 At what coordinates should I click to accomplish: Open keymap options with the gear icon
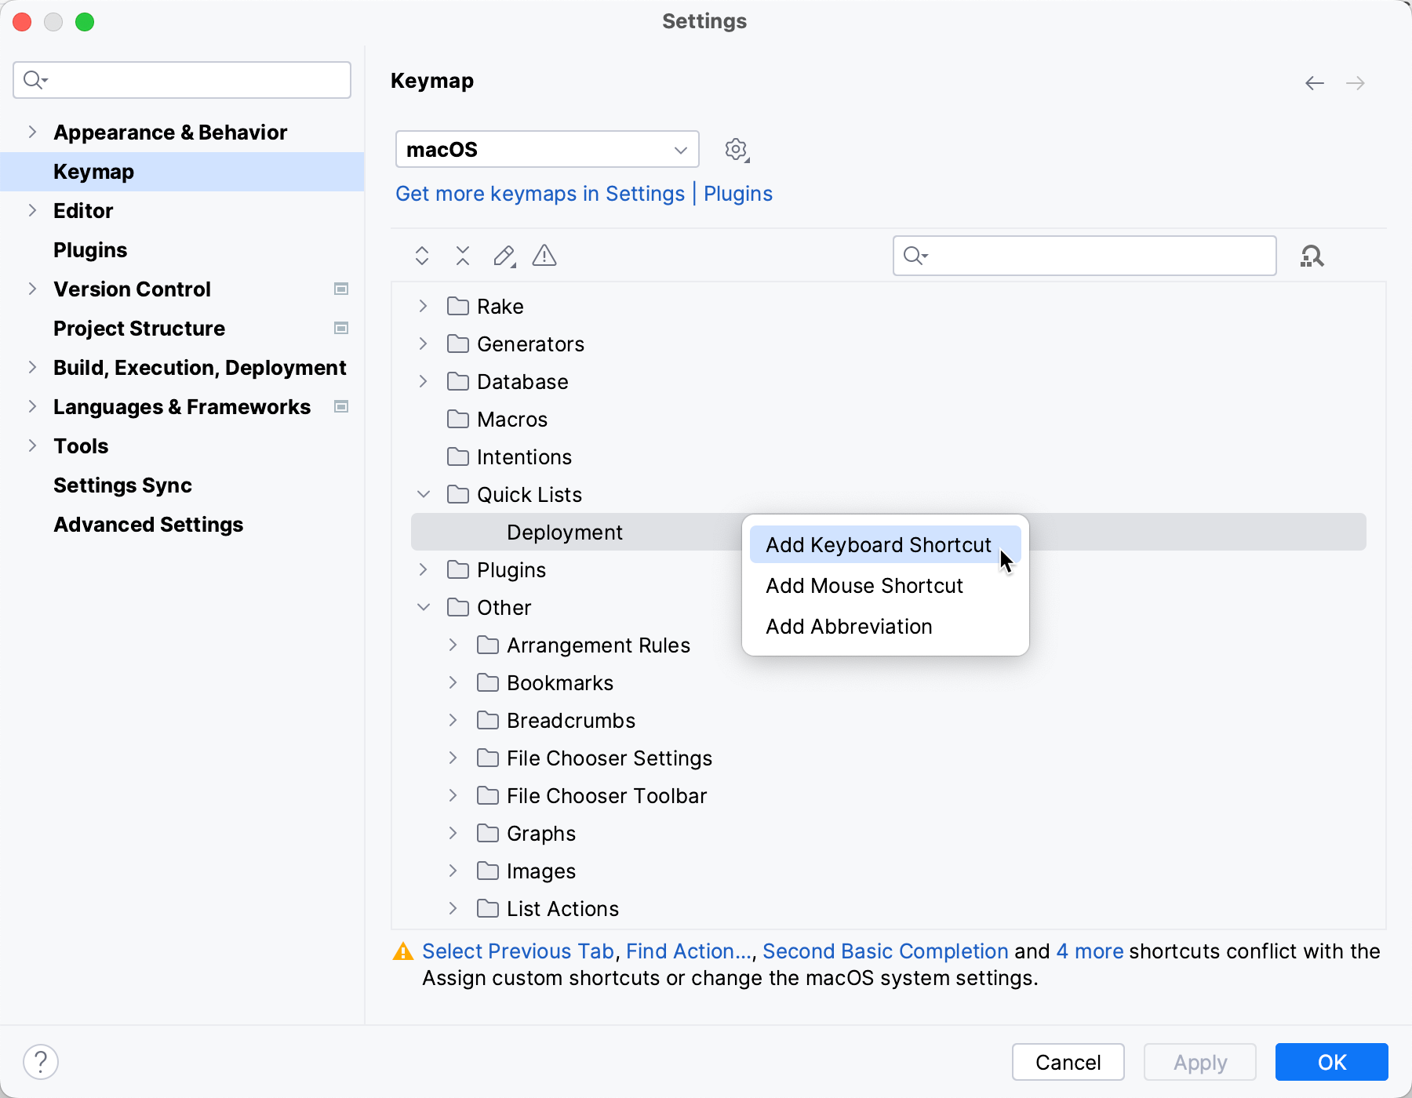tap(735, 149)
